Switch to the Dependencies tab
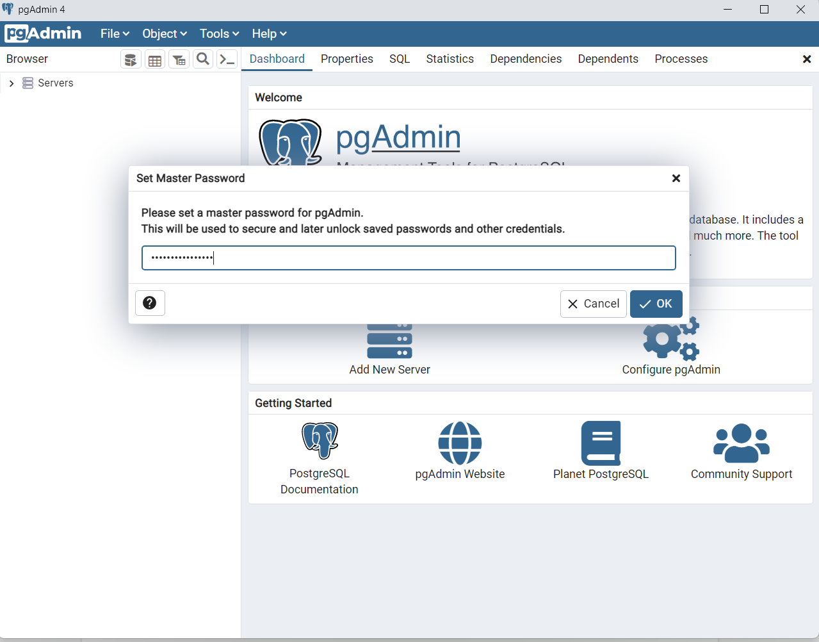Screen dimensions: 819x642 (526, 59)
